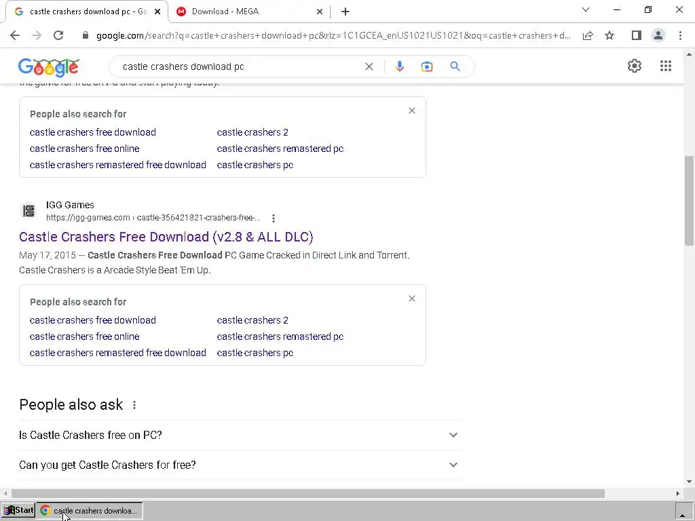
Task: Clear the Google search box
Action: (x=369, y=66)
